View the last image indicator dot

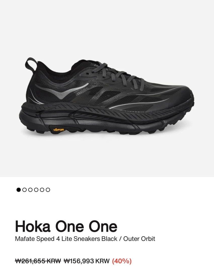(x=48, y=190)
